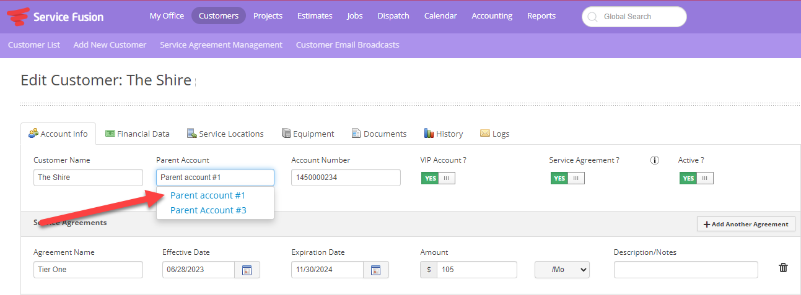Click the Service Fusion logo icon
The width and height of the screenshot is (801, 295).
pyautogui.click(x=18, y=17)
